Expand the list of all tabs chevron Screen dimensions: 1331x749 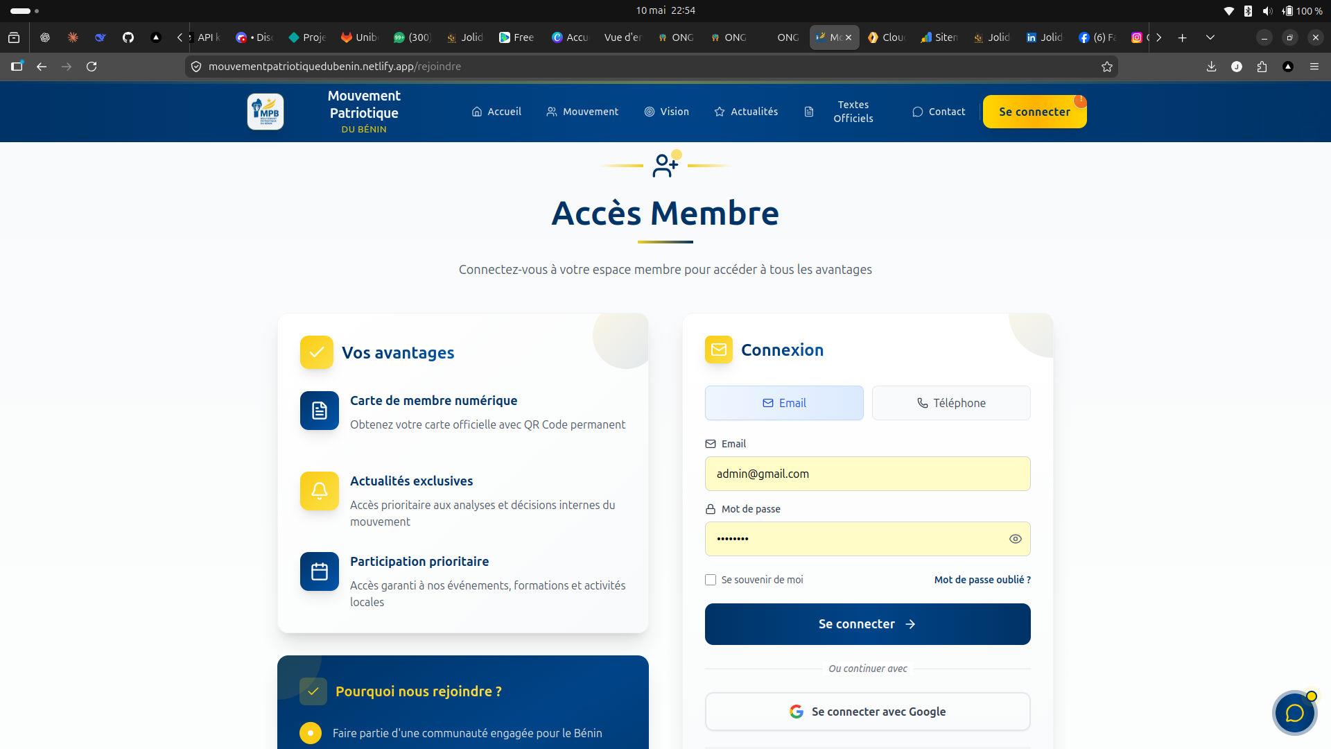(1210, 37)
